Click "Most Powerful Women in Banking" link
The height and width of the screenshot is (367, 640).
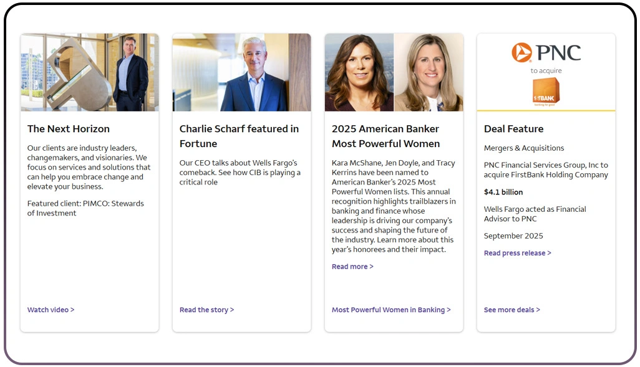pyautogui.click(x=389, y=310)
